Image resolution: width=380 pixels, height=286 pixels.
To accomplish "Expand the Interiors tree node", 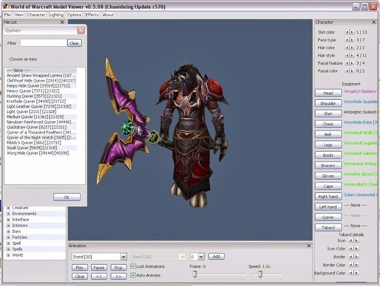I will pos(8,225).
